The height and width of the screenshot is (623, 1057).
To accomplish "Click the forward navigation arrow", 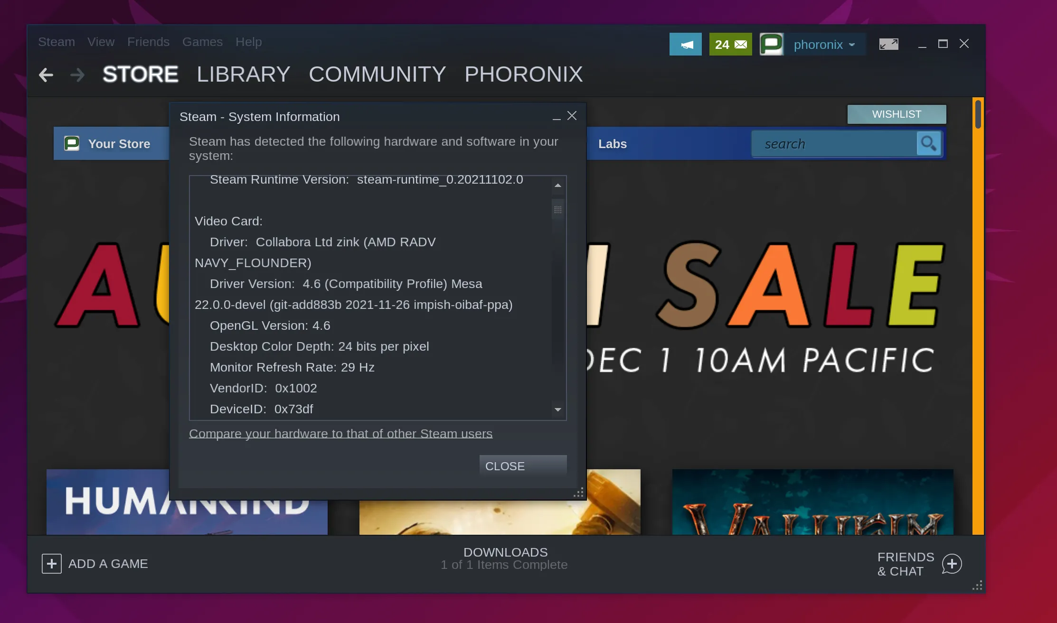I will (75, 74).
